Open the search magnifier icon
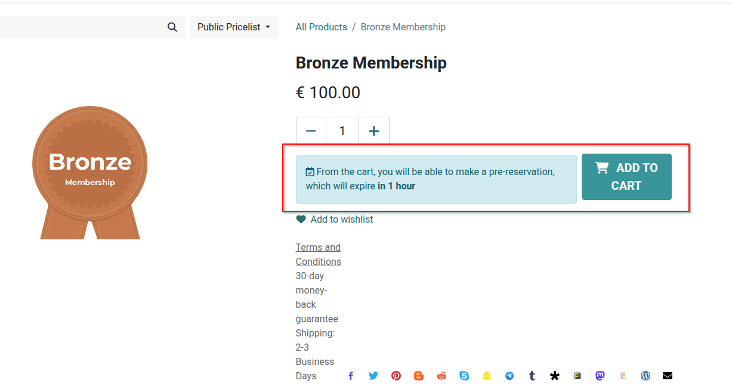The width and height of the screenshot is (732, 390). coord(172,27)
